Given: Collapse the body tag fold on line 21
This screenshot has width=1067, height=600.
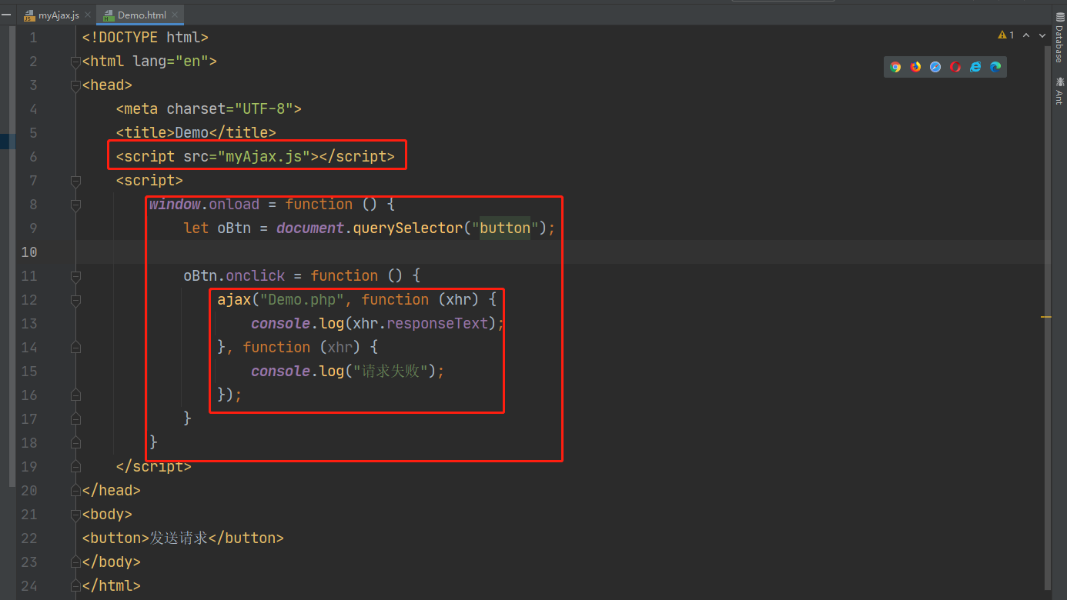Looking at the screenshot, I should pos(75,515).
